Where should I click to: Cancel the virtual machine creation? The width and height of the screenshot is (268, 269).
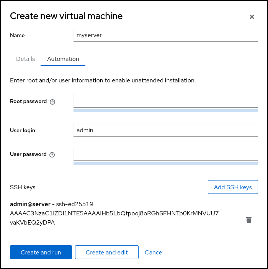point(154,252)
